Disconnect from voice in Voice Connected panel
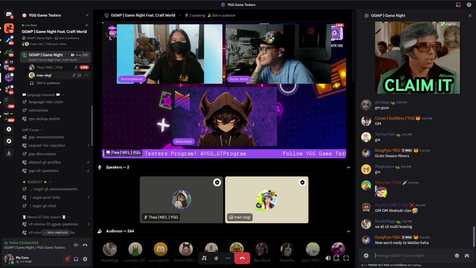The height and width of the screenshot is (268, 476). click(85, 245)
